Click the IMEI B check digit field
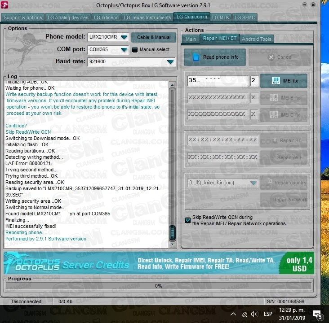The width and height of the screenshot is (329, 323). coord(254,98)
